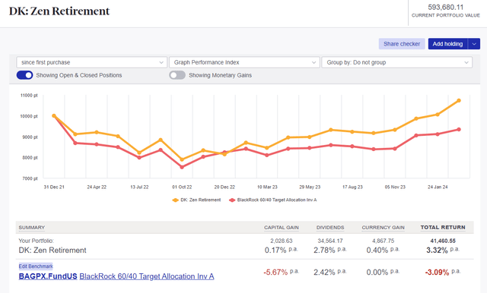Open the 'Group by: Do not group' dropdown
The image size is (487, 293).
pos(397,62)
